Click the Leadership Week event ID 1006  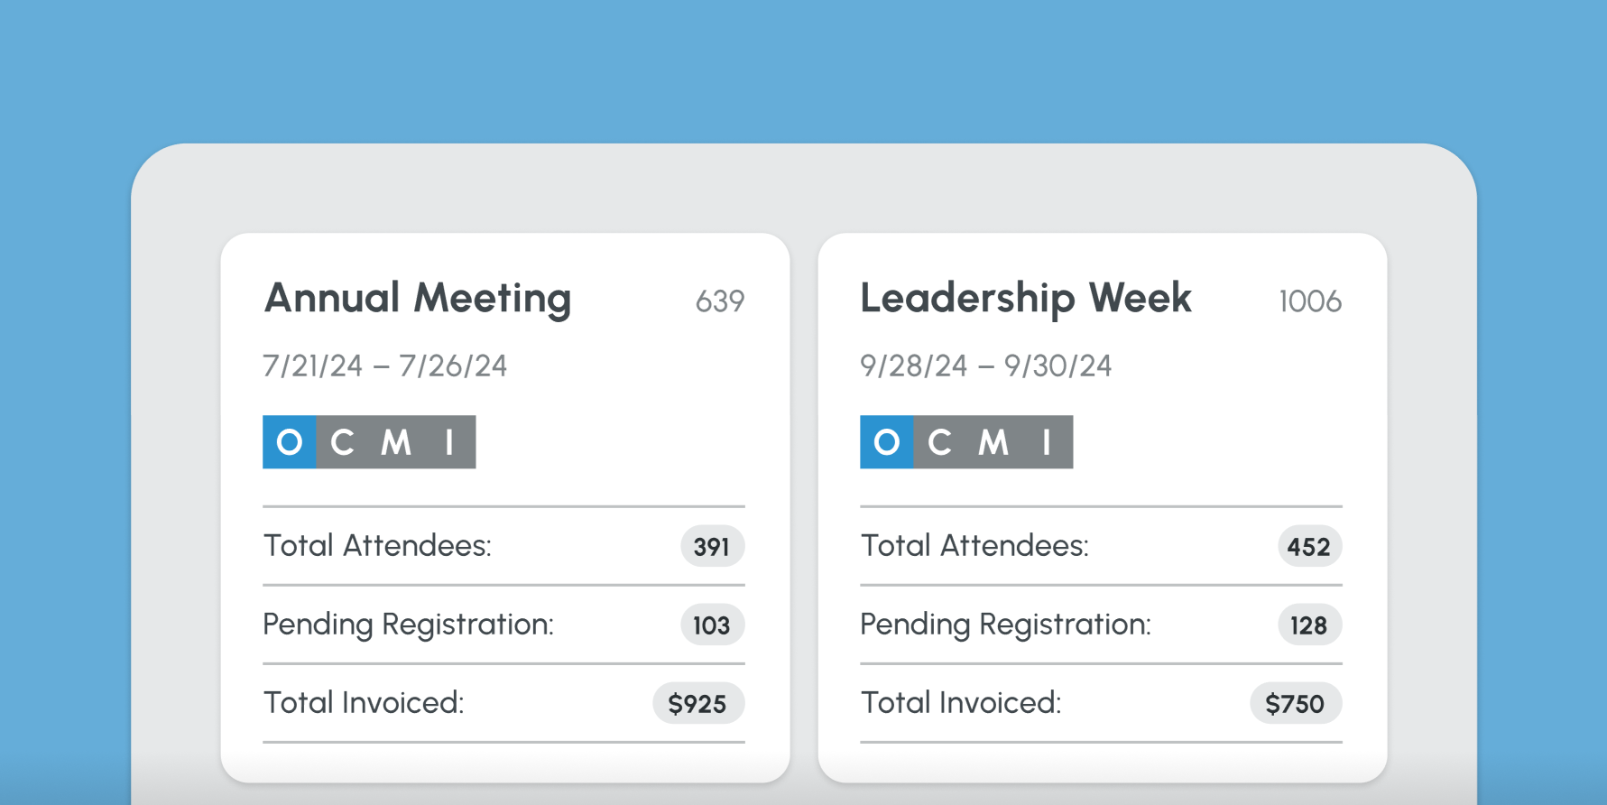1310,301
